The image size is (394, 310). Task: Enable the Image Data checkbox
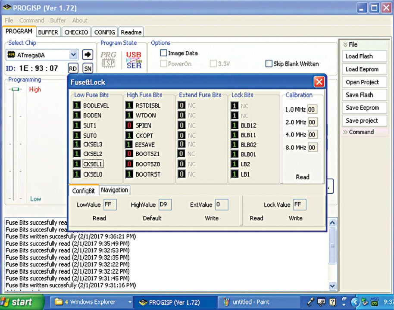163,53
